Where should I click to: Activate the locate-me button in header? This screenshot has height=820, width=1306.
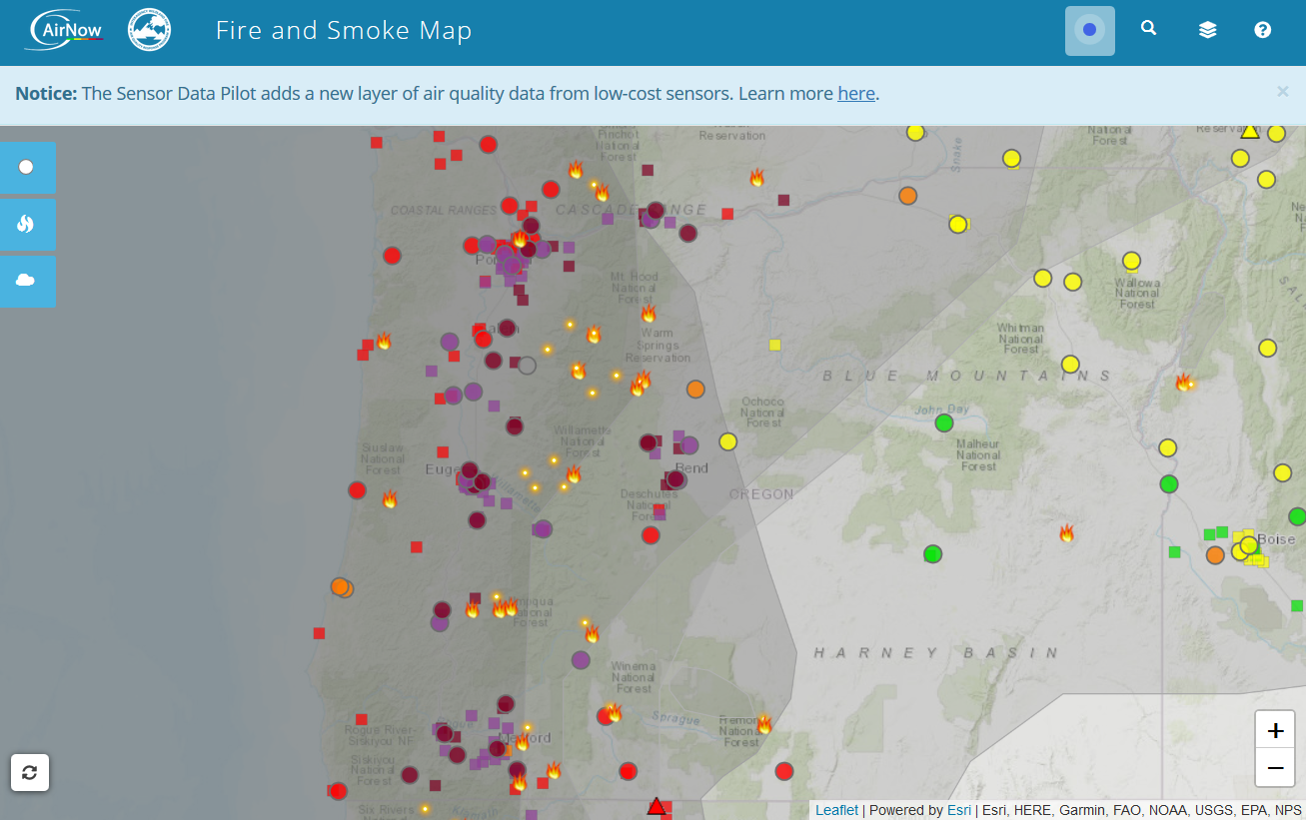[x=1090, y=30]
